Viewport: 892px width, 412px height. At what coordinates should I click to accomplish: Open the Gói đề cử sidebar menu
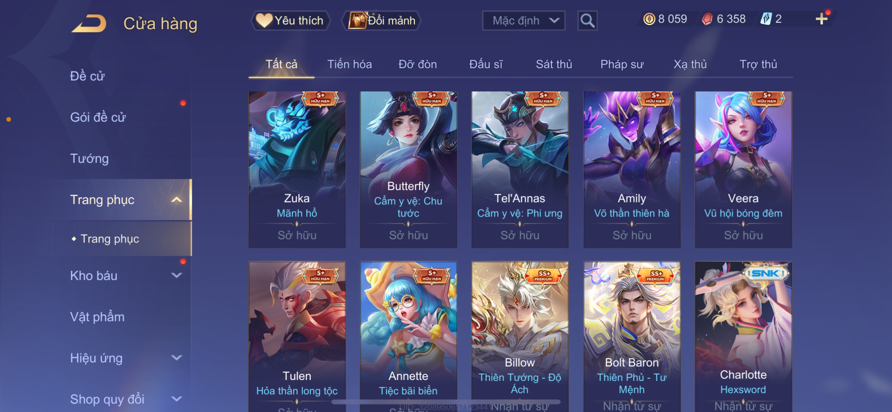tap(98, 117)
